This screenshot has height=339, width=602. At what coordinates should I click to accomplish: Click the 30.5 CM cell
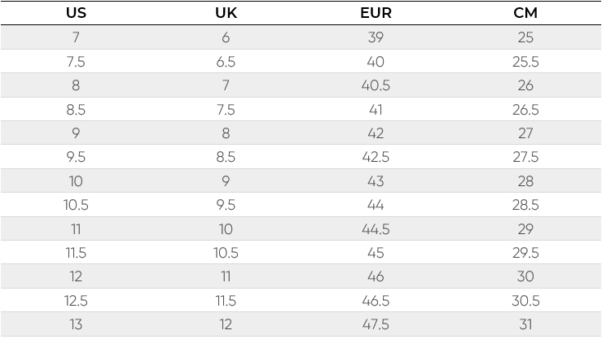coord(525,301)
